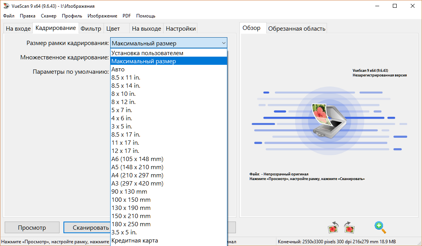
Task: Click the zoom in magnifier icon
Action: tap(380, 227)
